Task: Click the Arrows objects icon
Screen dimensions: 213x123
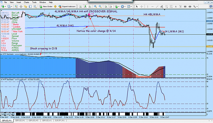Action: [195, 6]
